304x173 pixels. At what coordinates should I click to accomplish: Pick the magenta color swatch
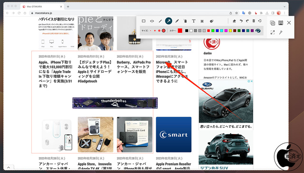point(226,30)
